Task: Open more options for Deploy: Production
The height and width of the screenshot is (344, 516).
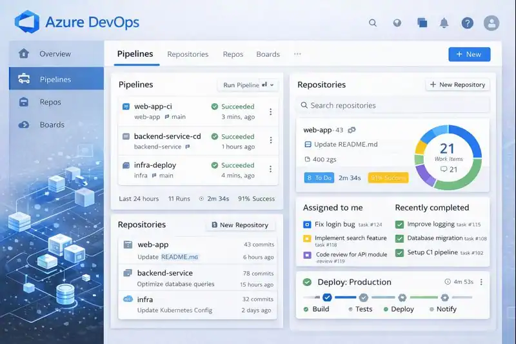Action: coord(481,282)
